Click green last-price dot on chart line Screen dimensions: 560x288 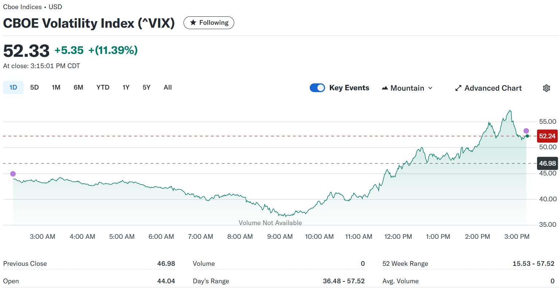(x=527, y=136)
